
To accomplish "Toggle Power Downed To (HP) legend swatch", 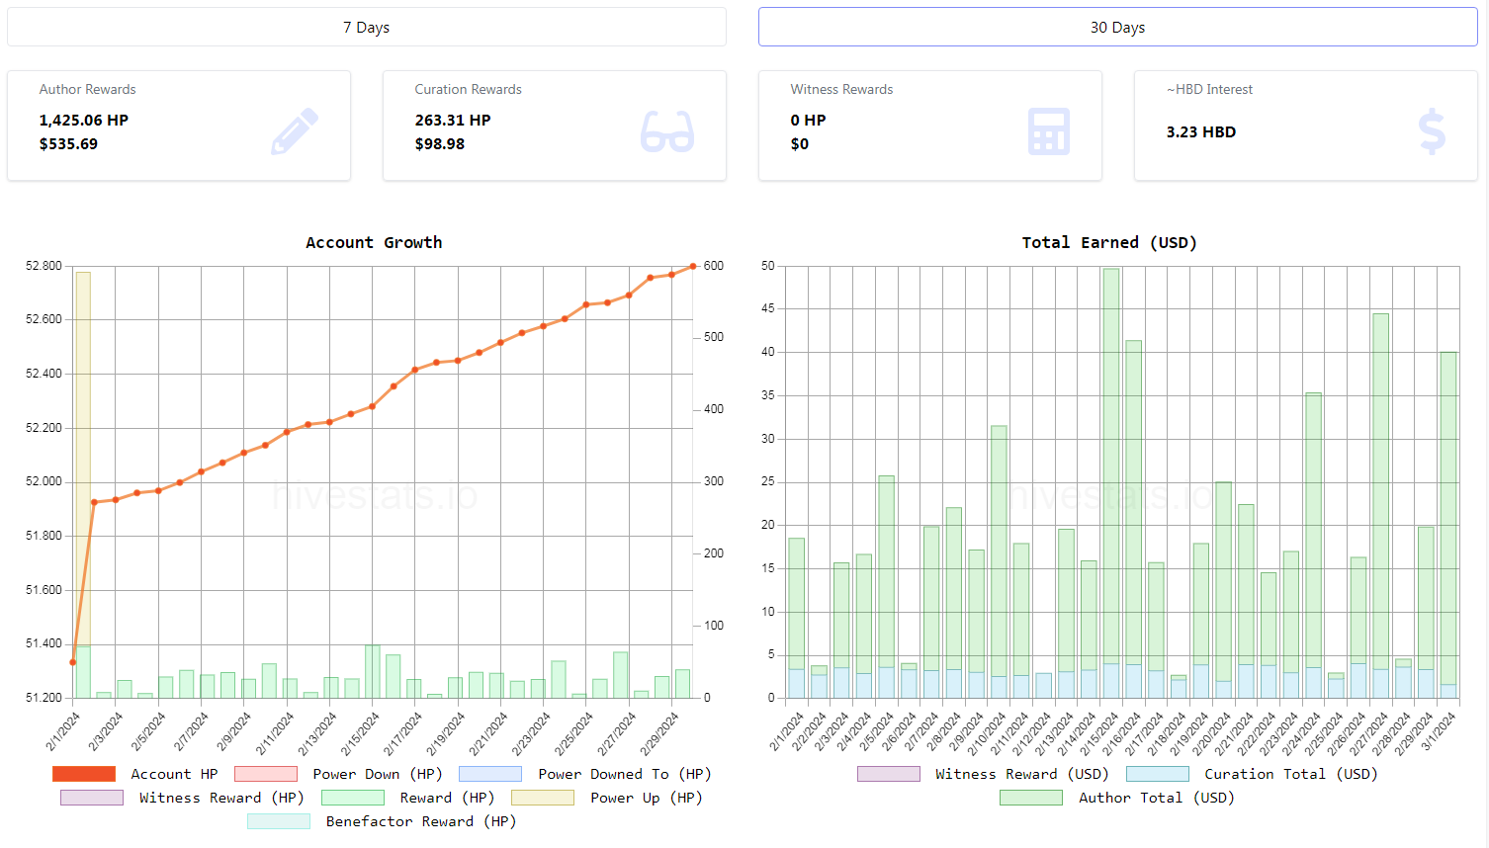I will (x=490, y=774).
